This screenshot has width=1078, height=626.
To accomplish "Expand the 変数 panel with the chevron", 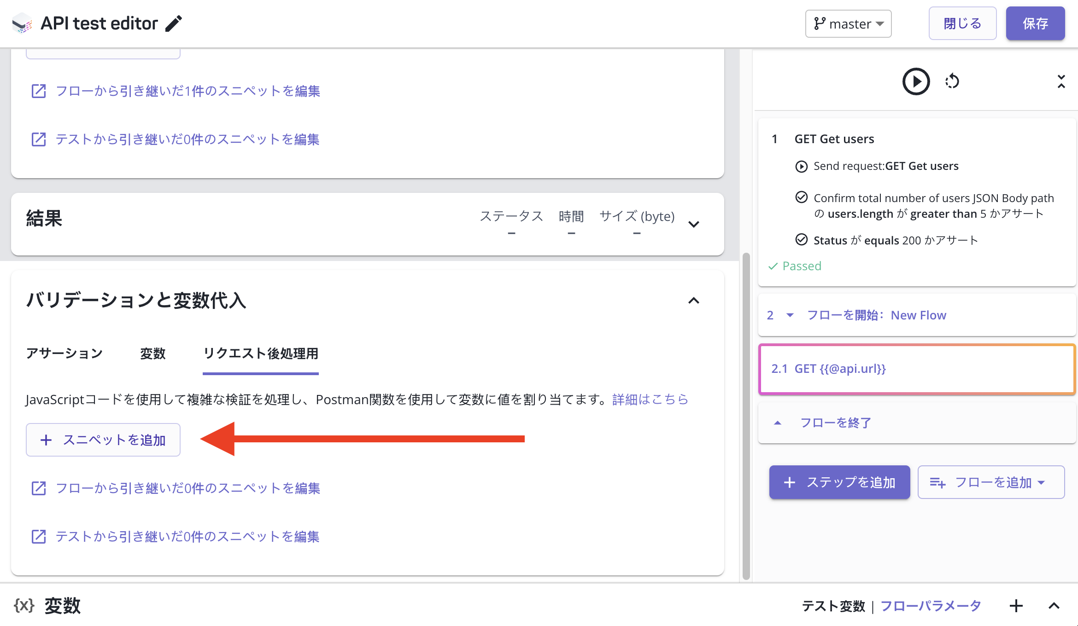I will [x=1054, y=606].
